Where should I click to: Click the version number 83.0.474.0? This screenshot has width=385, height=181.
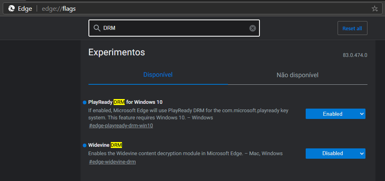click(355, 55)
